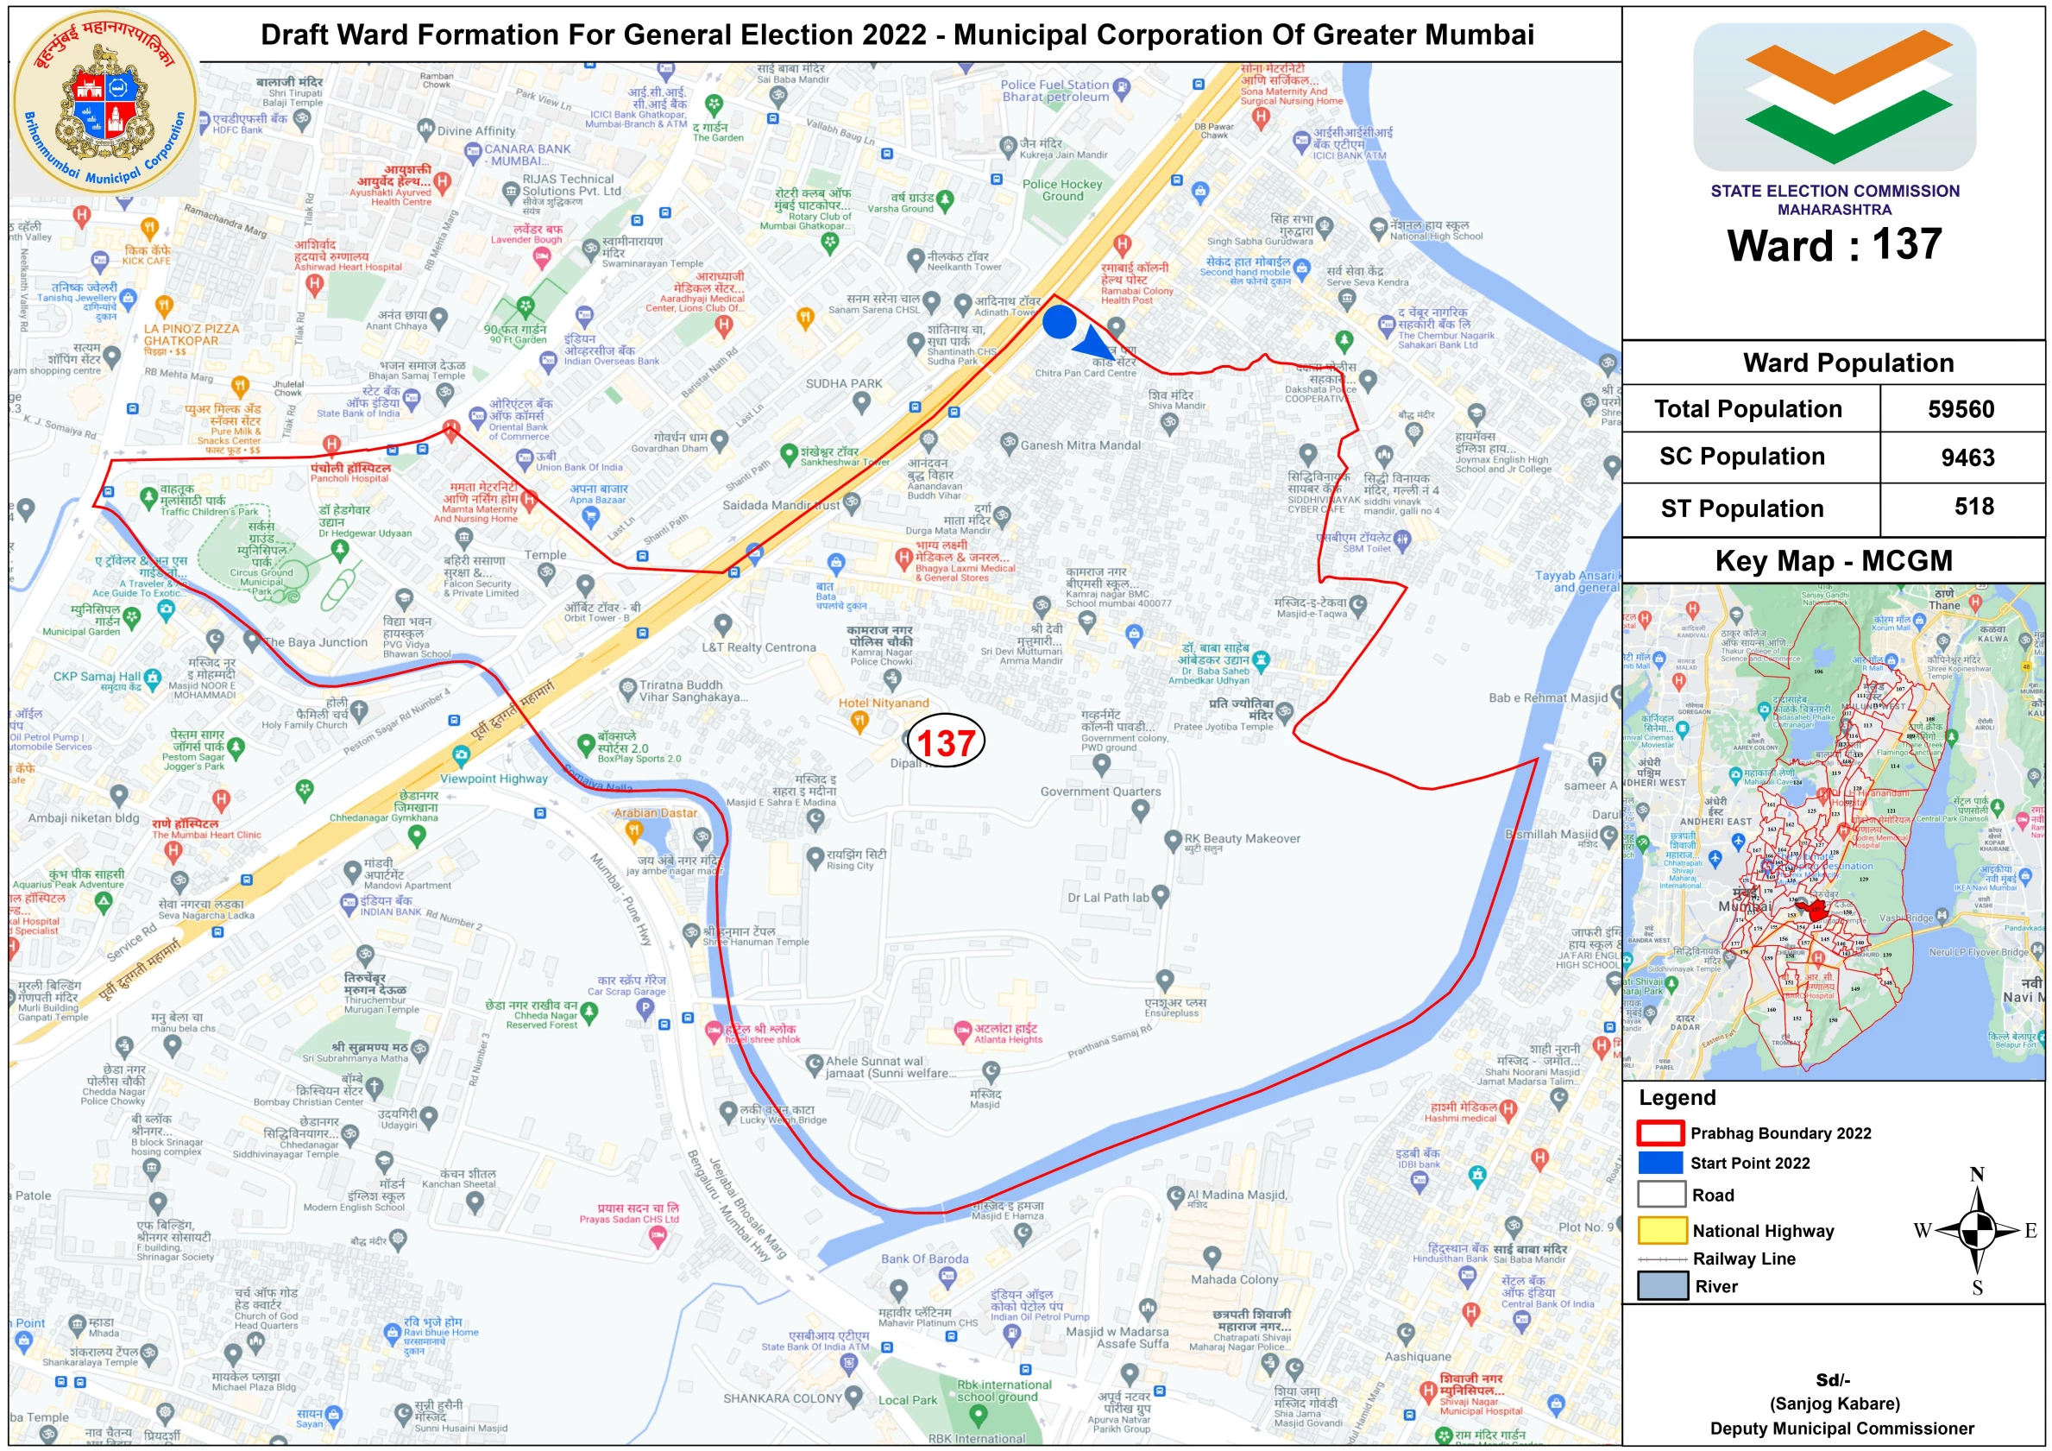
Task: Click the Apna Bazaar blue shopping pin
Action: (589, 516)
